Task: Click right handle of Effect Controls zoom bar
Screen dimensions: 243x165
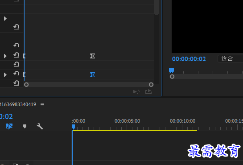Action: point(151,85)
